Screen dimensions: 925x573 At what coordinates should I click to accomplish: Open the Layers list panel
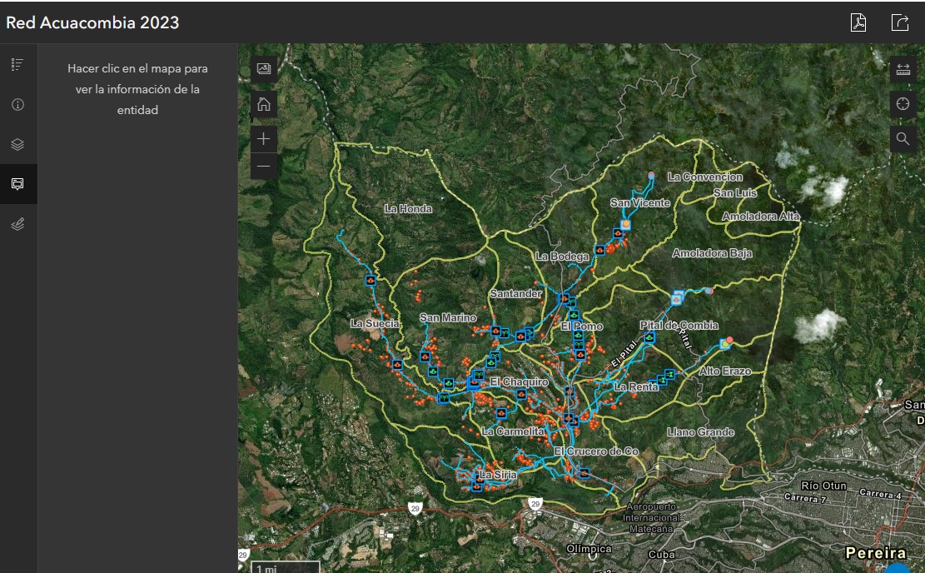(17, 144)
